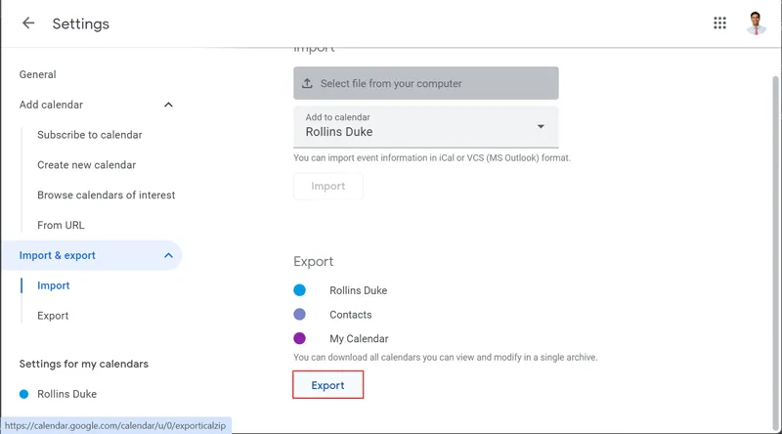Screen dimensions: 782x434
Task: Collapse the Add calendar section
Action: point(168,105)
